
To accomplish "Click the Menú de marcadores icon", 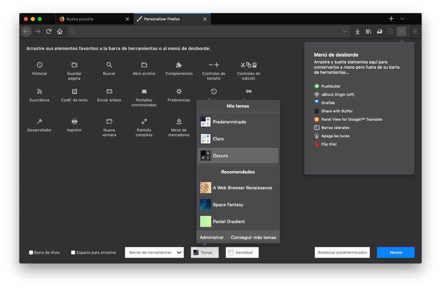I will (x=179, y=121).
